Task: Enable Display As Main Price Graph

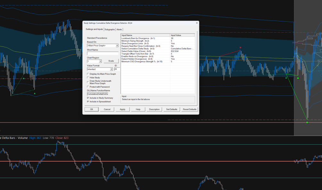Action: click(x=88, y=74)
